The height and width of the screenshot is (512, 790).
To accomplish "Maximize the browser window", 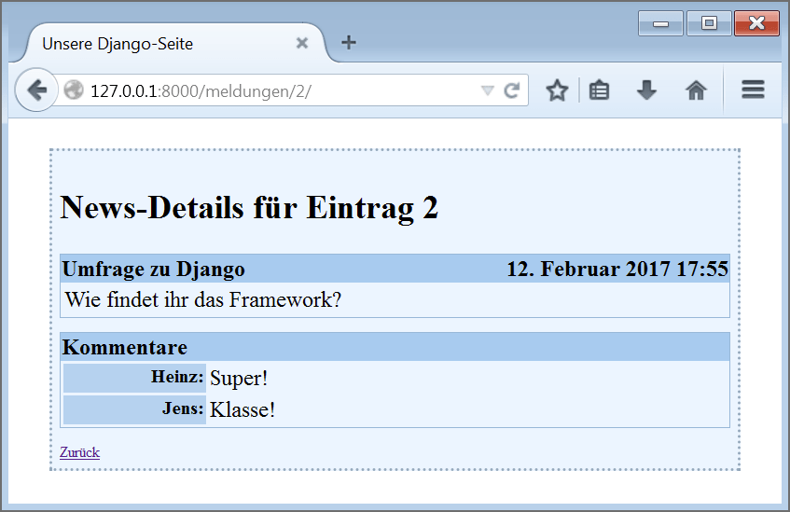I will click(709, 23).
